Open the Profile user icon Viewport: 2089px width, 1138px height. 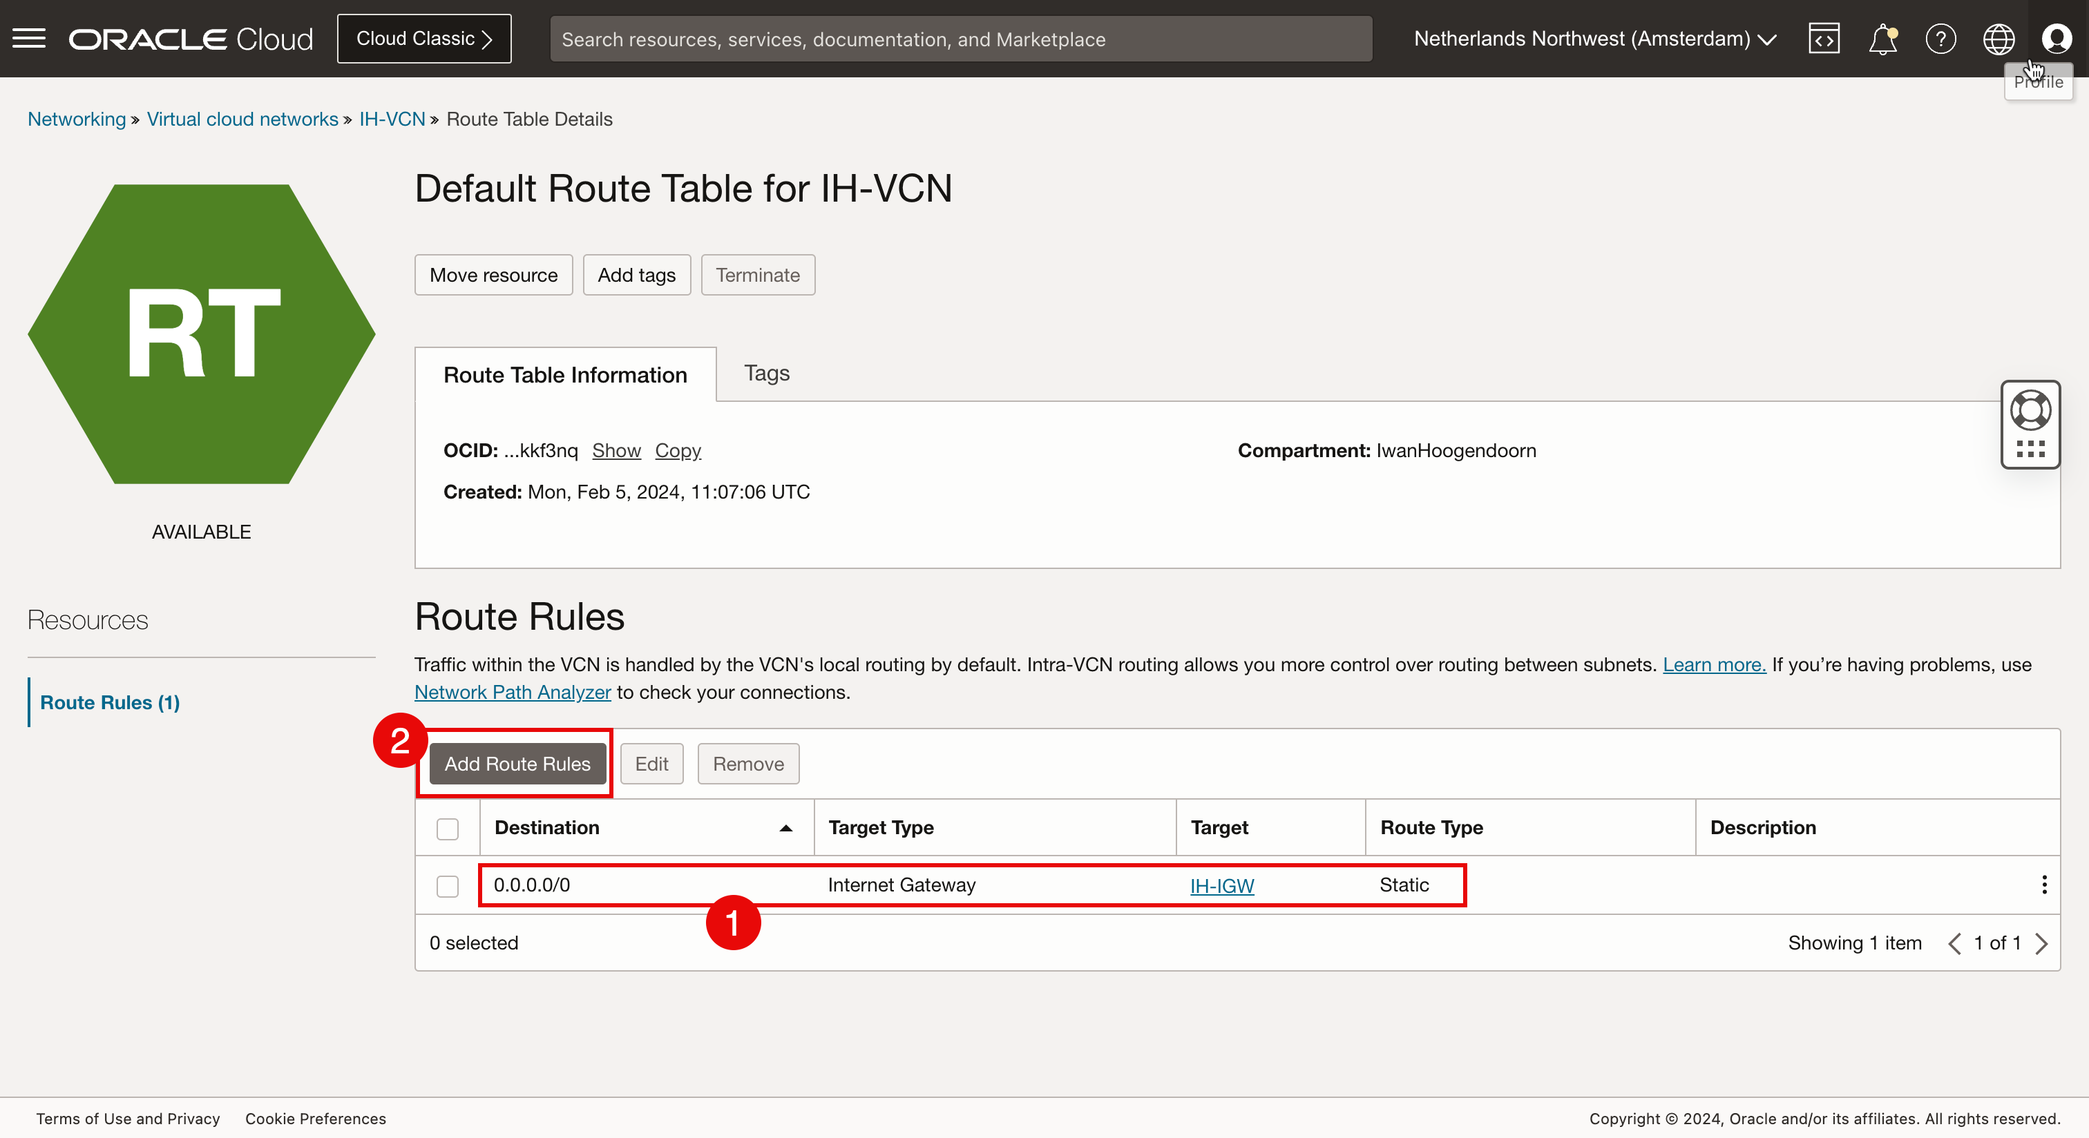tap(2057, 38)
